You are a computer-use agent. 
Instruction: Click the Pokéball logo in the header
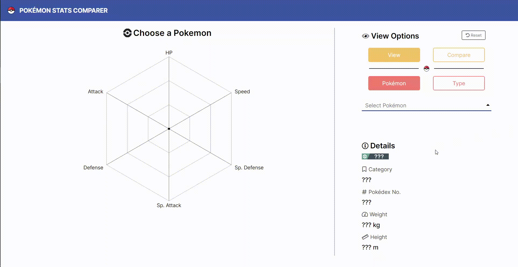[x=11, y=11]
